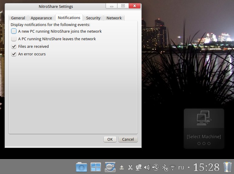Viewport: 234px width, 174px height.
Task: Uncheck Files are received notification
Action: coord(14,46)
